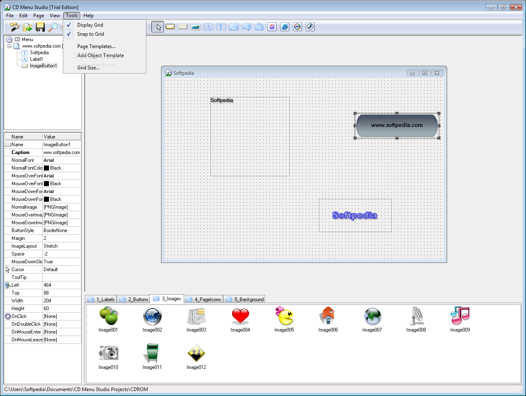The height and width of the screenshot is (396, 526).
Task: Click the Image010 camera icon
Action: 108,353
